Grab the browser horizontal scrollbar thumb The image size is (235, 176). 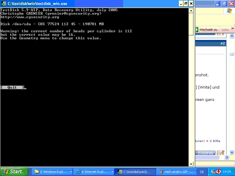pos(207,157)
